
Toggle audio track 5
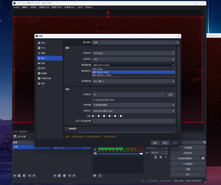[115, 116]
